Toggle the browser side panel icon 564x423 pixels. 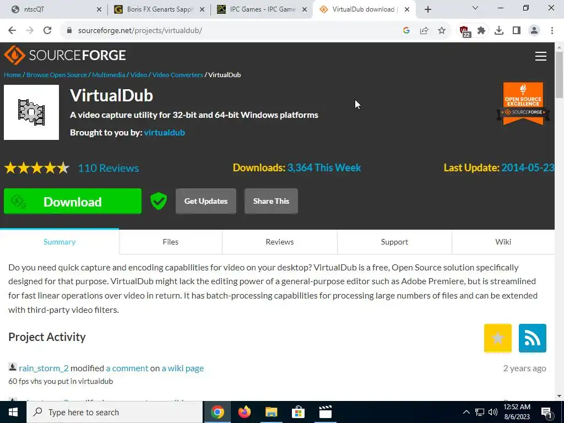tap(517, 31)
